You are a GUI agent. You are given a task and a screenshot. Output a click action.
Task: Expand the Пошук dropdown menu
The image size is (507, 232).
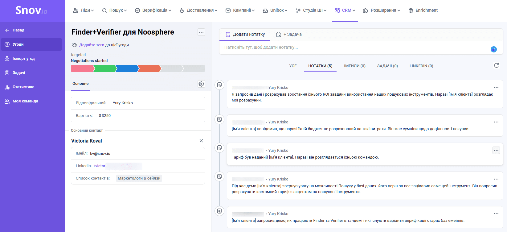(x=114, y=10)
